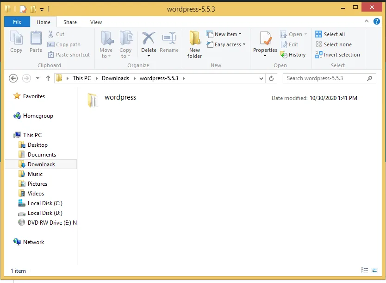The width and height of the screenshot is (386, 283).
Task: Switch to Details view in status bar
Action: [x=364, y=270]
